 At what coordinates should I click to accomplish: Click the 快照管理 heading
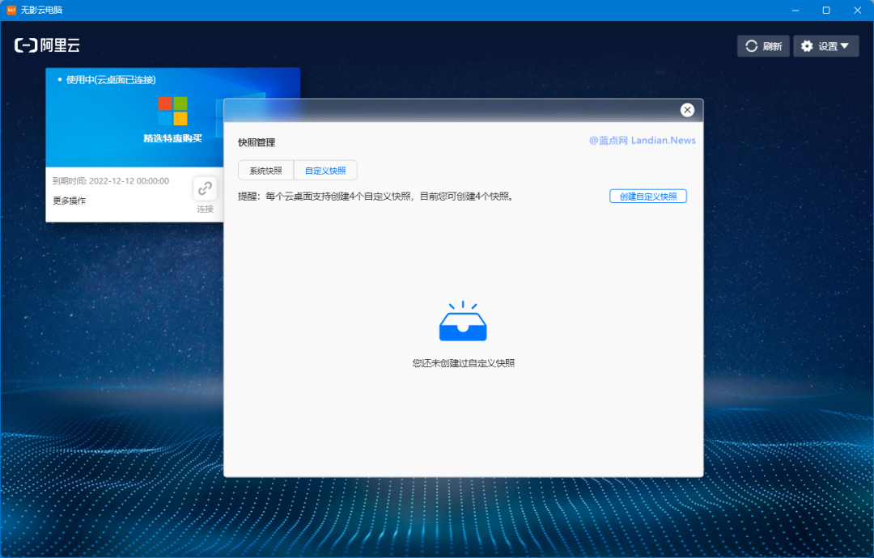(x=257, y=142)
